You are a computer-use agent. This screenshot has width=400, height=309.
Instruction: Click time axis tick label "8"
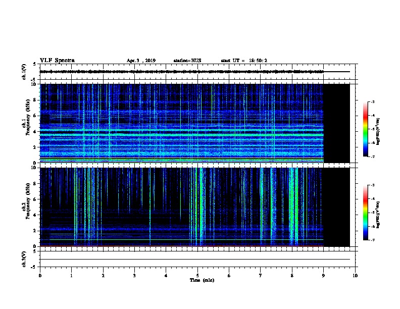pos(292,276)
